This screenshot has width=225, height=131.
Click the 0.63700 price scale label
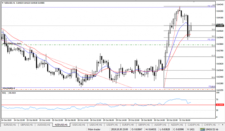coord(220,57)
